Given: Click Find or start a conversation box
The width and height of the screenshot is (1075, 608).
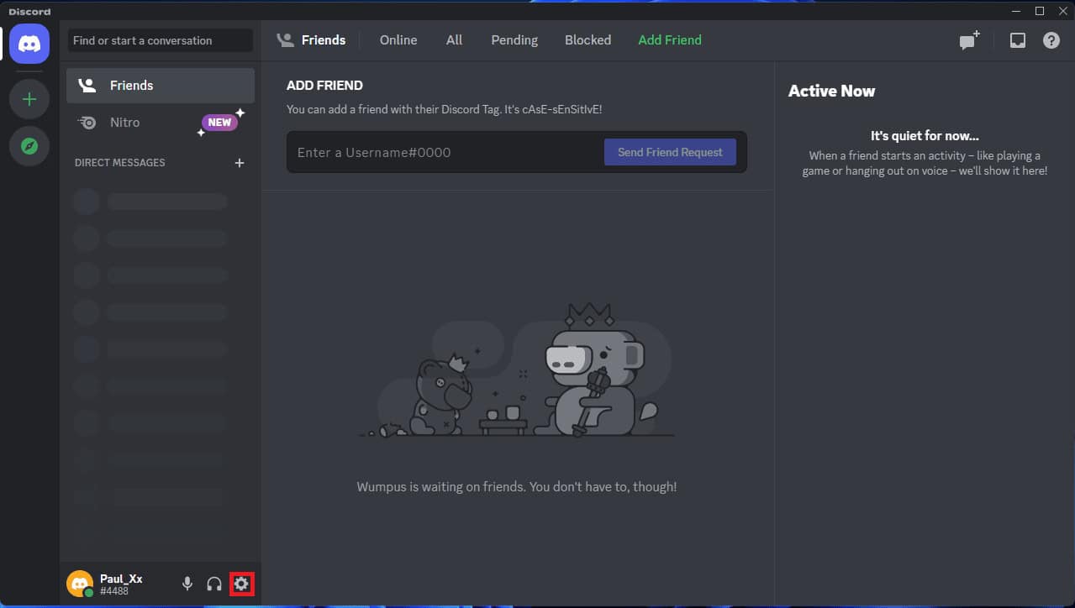Looking at the screenshot, I should click(x=161, y=40).
